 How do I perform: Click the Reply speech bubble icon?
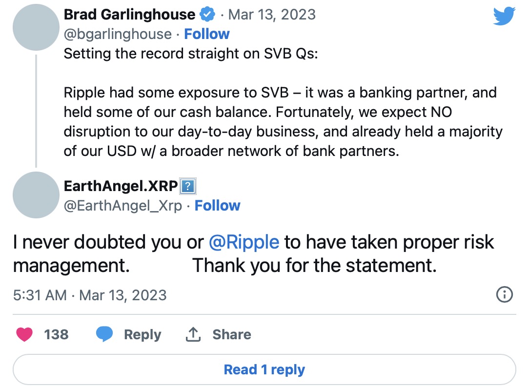click(x=104, y=334)
